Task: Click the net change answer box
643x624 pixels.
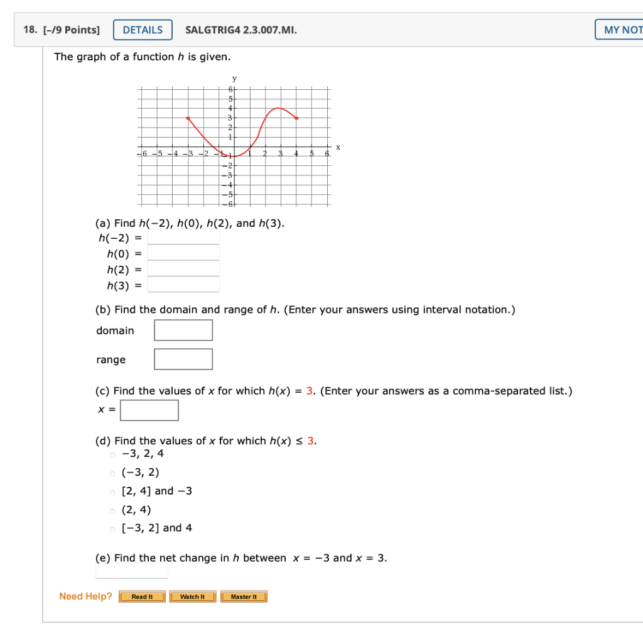Action: [131, 571]
